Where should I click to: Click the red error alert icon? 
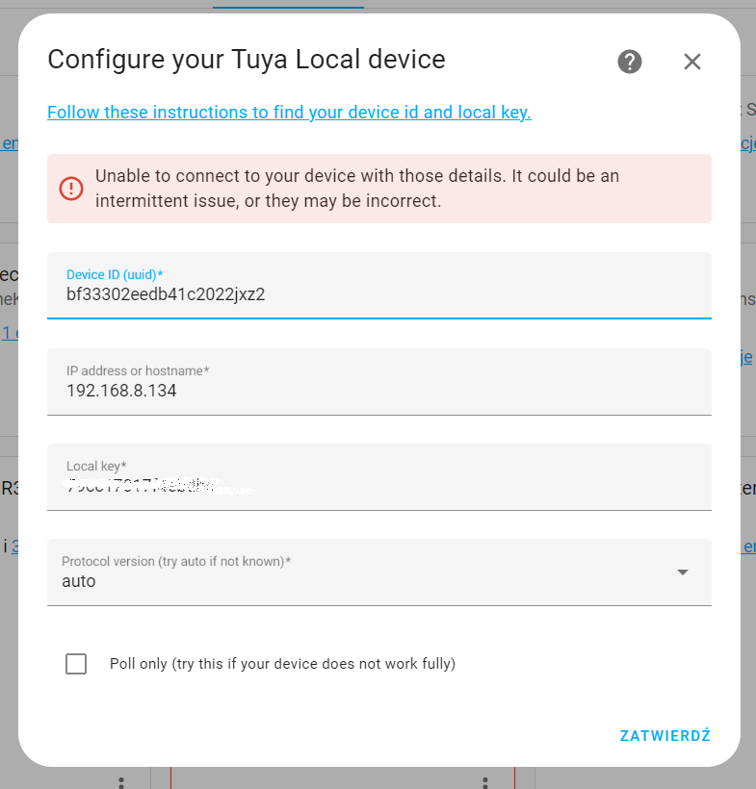pos(71,189)
